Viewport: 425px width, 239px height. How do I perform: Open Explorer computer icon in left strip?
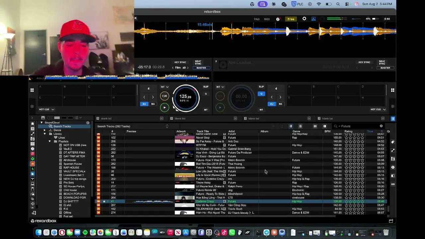coord(33,184)
